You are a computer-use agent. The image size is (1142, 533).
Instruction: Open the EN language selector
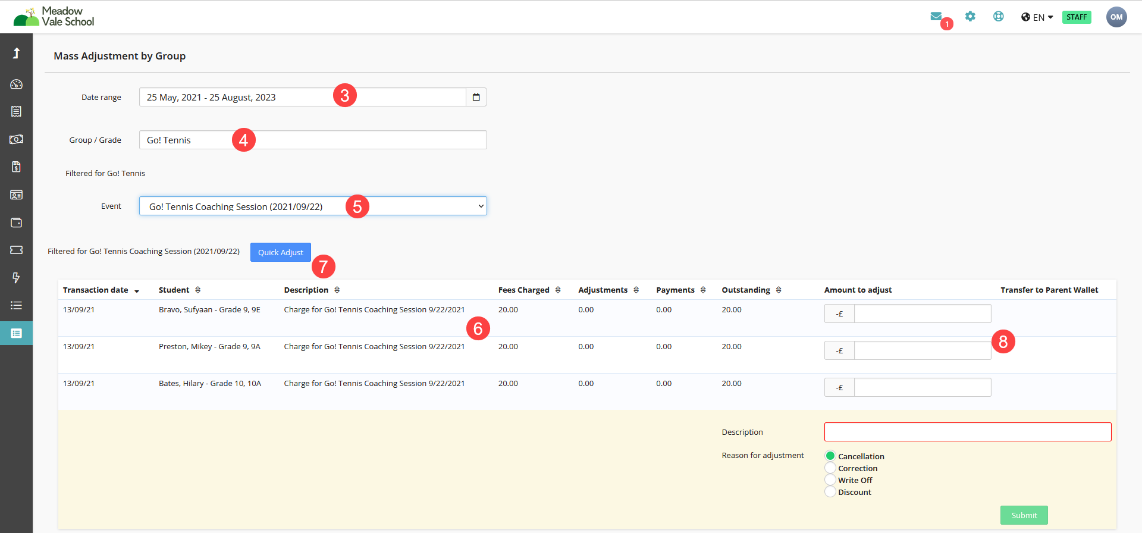pos(1037,17)
